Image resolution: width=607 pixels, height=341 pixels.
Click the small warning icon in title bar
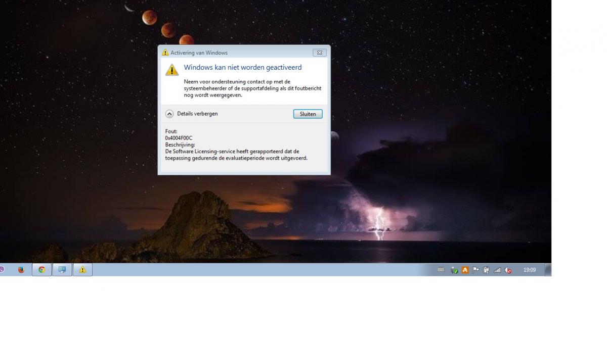coord(165,53)
